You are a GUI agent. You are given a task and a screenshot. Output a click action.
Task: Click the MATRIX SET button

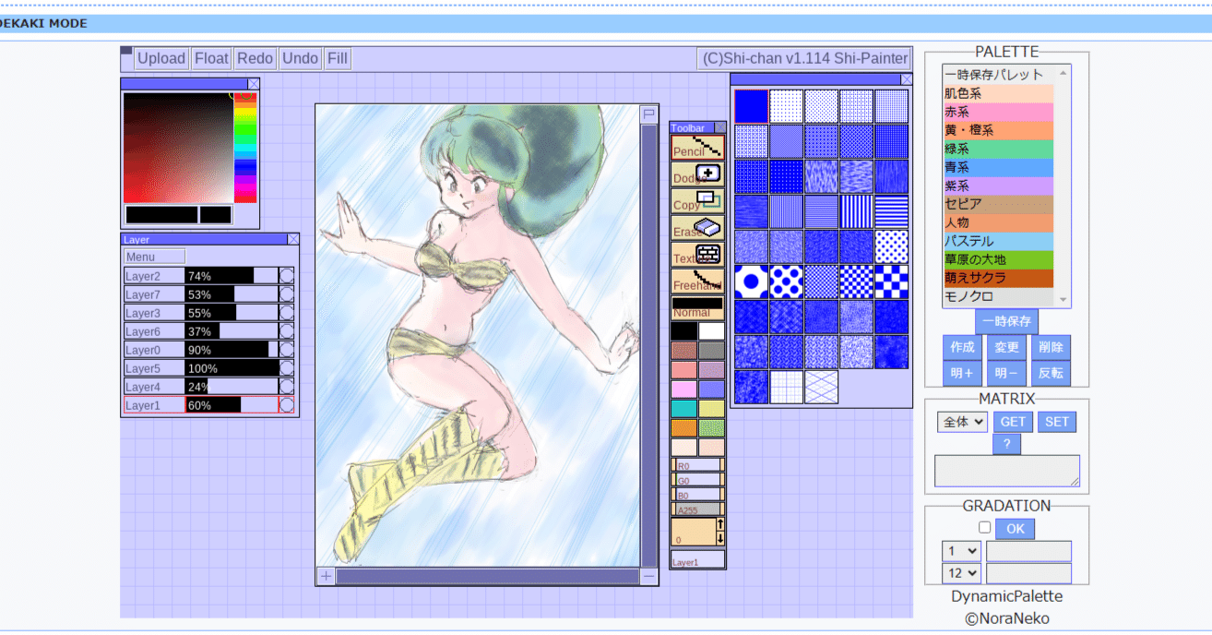click(x=1057, y=422)
